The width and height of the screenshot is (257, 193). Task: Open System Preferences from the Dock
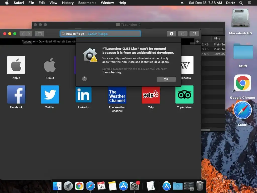(135, 186)
